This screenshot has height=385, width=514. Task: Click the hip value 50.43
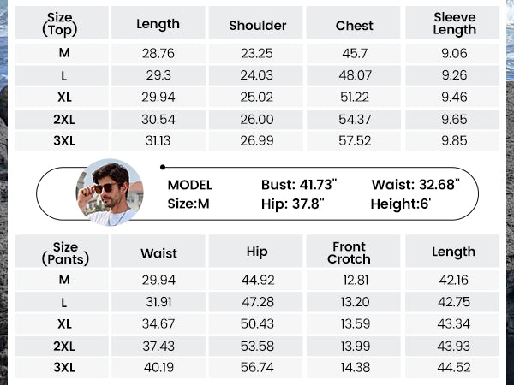(257, 322)
